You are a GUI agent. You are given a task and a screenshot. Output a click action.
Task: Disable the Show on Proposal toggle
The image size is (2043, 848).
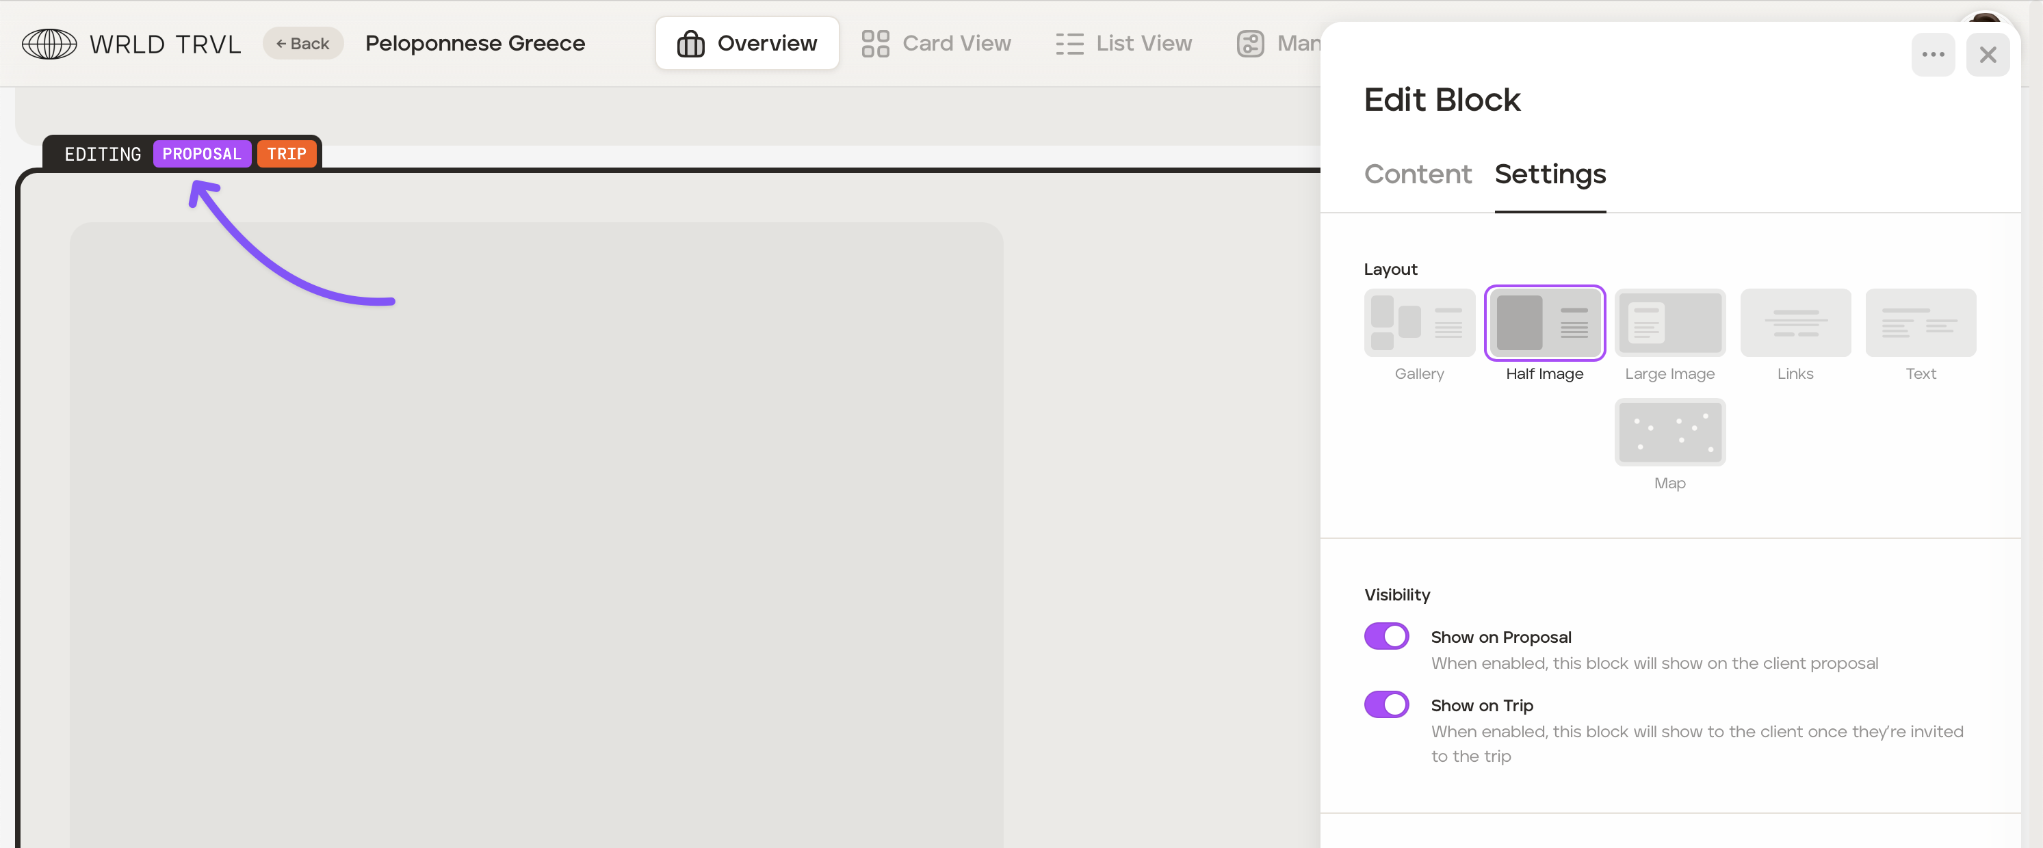click(1385, 635)
